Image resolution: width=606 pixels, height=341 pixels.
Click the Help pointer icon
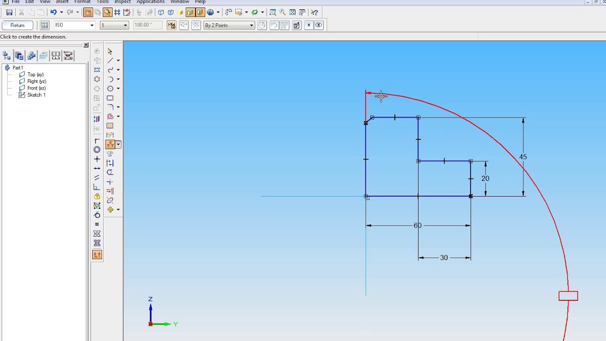pyautogui.click(x=315, y=12)
